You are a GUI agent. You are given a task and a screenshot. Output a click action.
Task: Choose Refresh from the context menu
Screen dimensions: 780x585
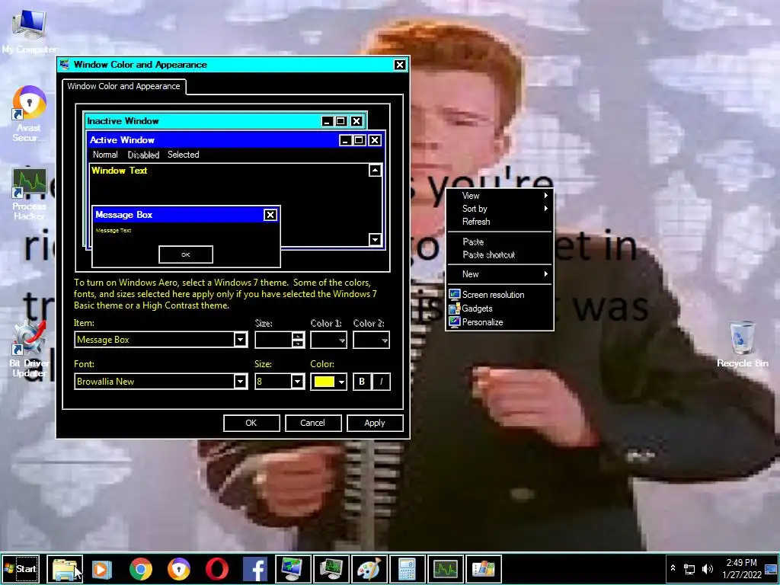click(x=500, y=222)
